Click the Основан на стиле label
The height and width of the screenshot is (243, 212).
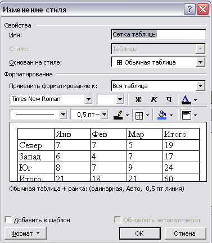pyautogui.click(x=35, y=62)
